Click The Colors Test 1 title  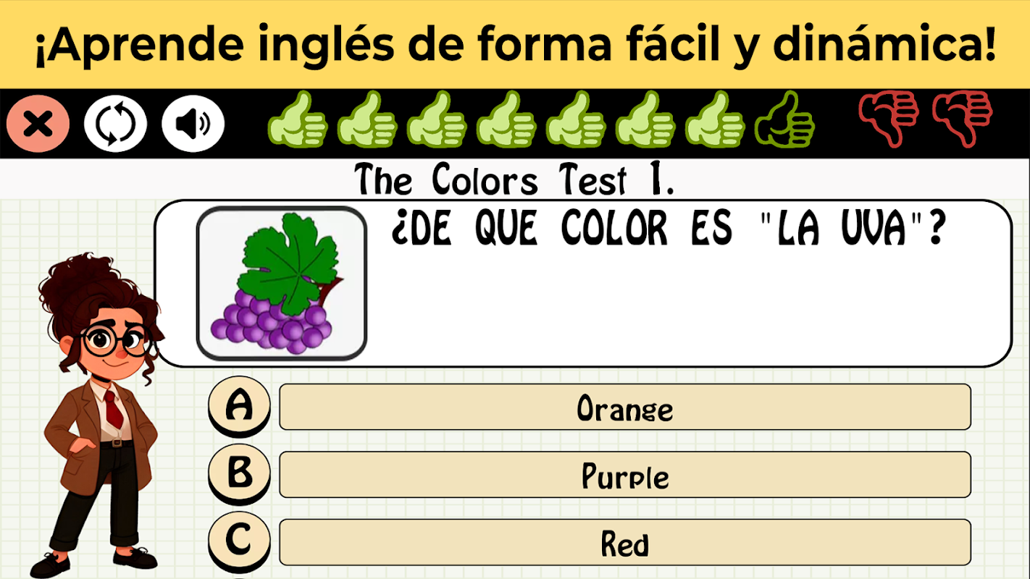tap(515, 179)
